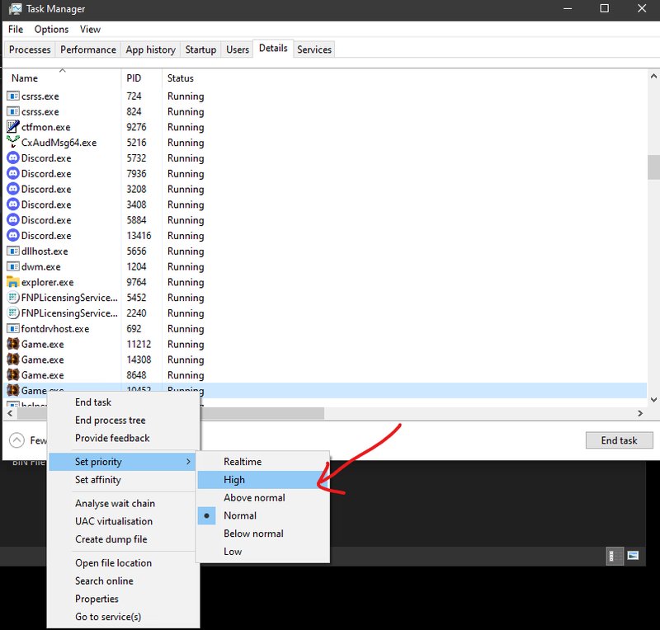This screenshot has width=660, height=630.
Task: Click Discord icon for PID 5884
Action: click(x=13, y=219)
